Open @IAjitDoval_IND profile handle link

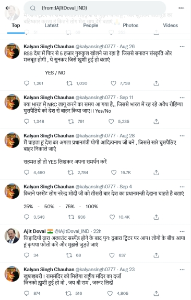point(72,231)
